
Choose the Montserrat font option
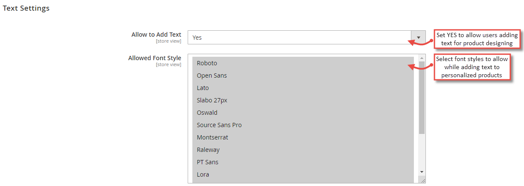pyautogui.click(x=212, y=137)
